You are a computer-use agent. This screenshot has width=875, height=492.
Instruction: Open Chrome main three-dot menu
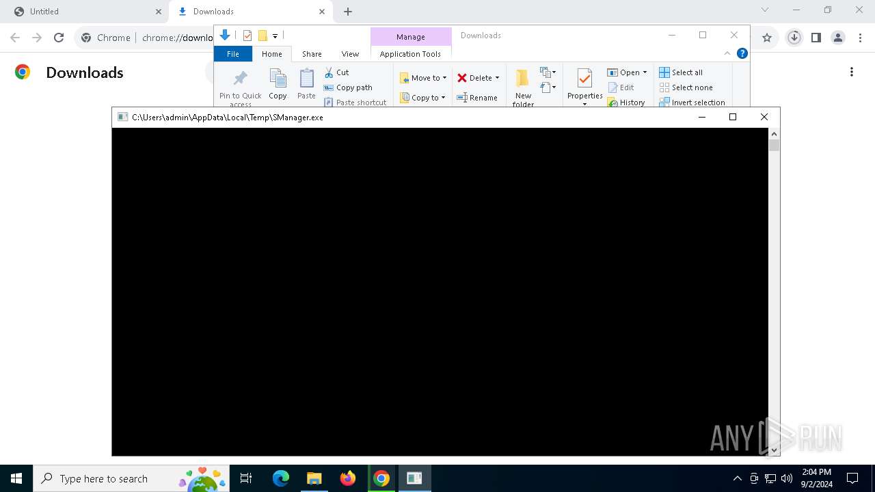(860, 38)
